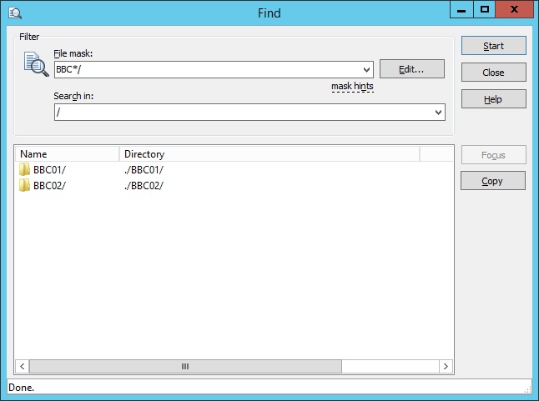
Task: Expand the Search in dropdown
Action: tap(439, 112)
